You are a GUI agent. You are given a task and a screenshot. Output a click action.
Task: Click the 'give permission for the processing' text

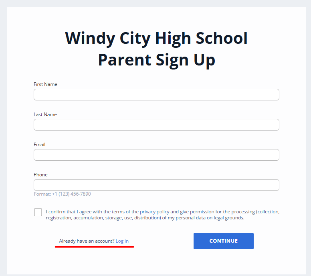pos(212,212)
